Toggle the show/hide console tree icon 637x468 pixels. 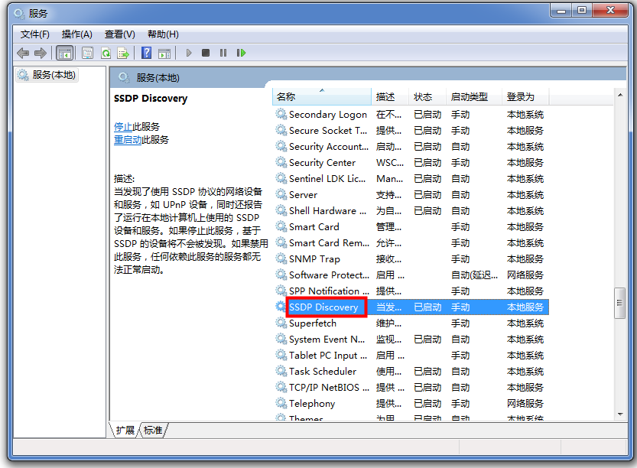[64, 53]
